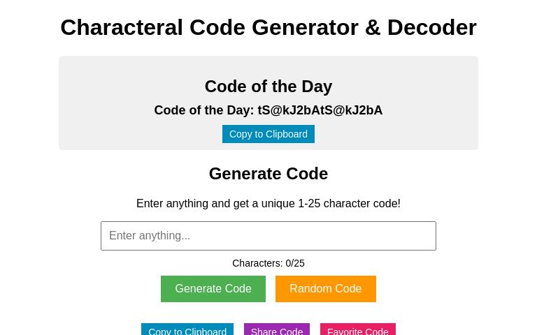Click the 'Code of the Day:' label before the code
537x335 pixels.
click(204, 110)
